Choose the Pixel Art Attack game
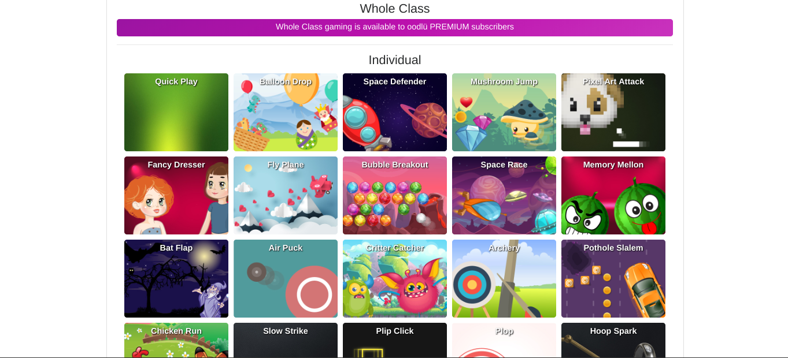The height and width of the screenshot is (358, 788). [x=613, y=112]
